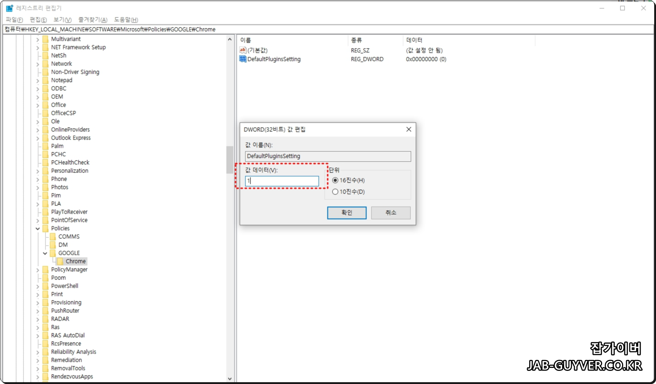Select the Non-Driver Signing key
This screenshot has width=656, height=384.
click(x=75, y=72)
